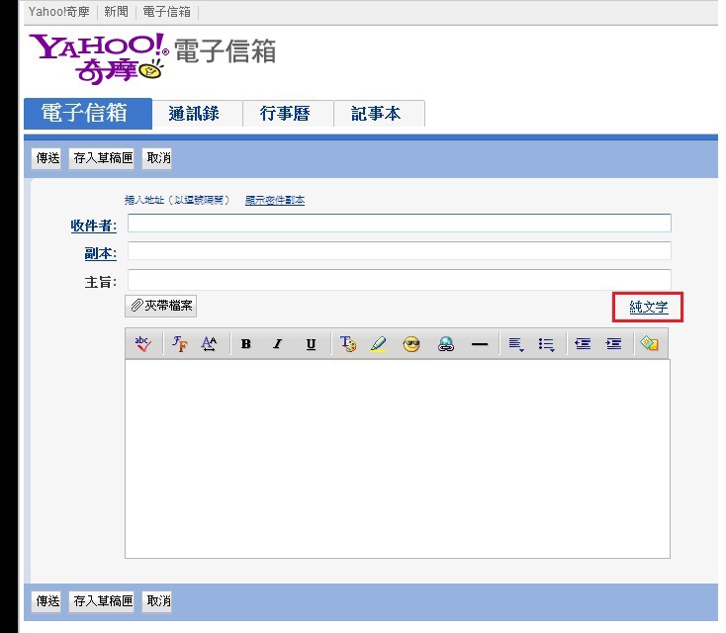The width and height of the screenshot is (726, 633).
Task: Open 電子信箱 link in top bar
Action: coord(167,12)
